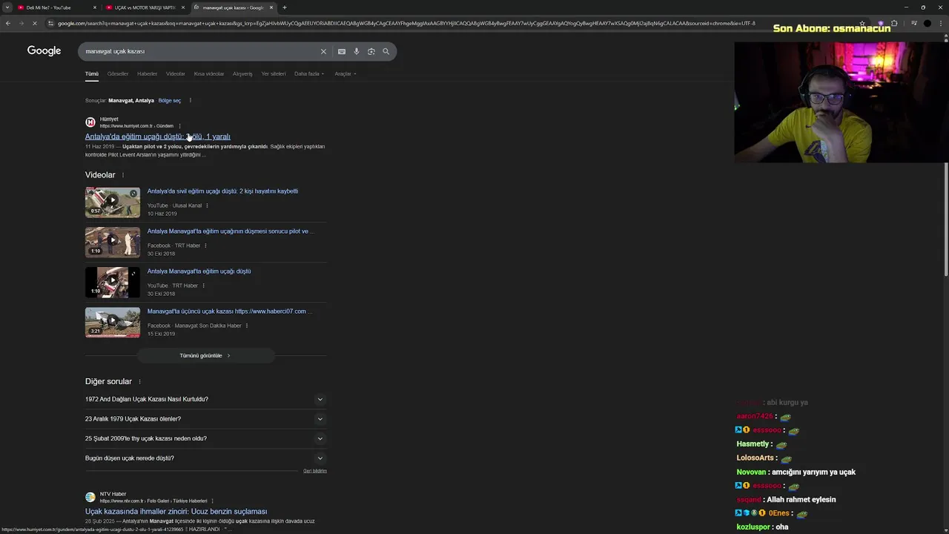
Task: Click the Hürriyet site favicon
Action: [x=90, y=122]
